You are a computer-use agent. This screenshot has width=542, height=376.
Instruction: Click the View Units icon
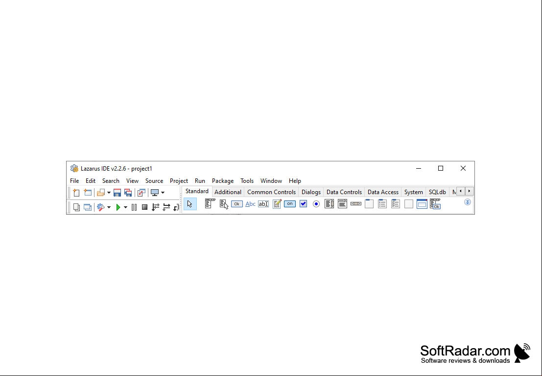(x=76, y=207)
